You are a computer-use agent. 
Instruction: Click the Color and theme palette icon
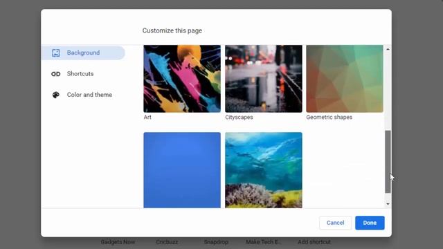(56, 95)
